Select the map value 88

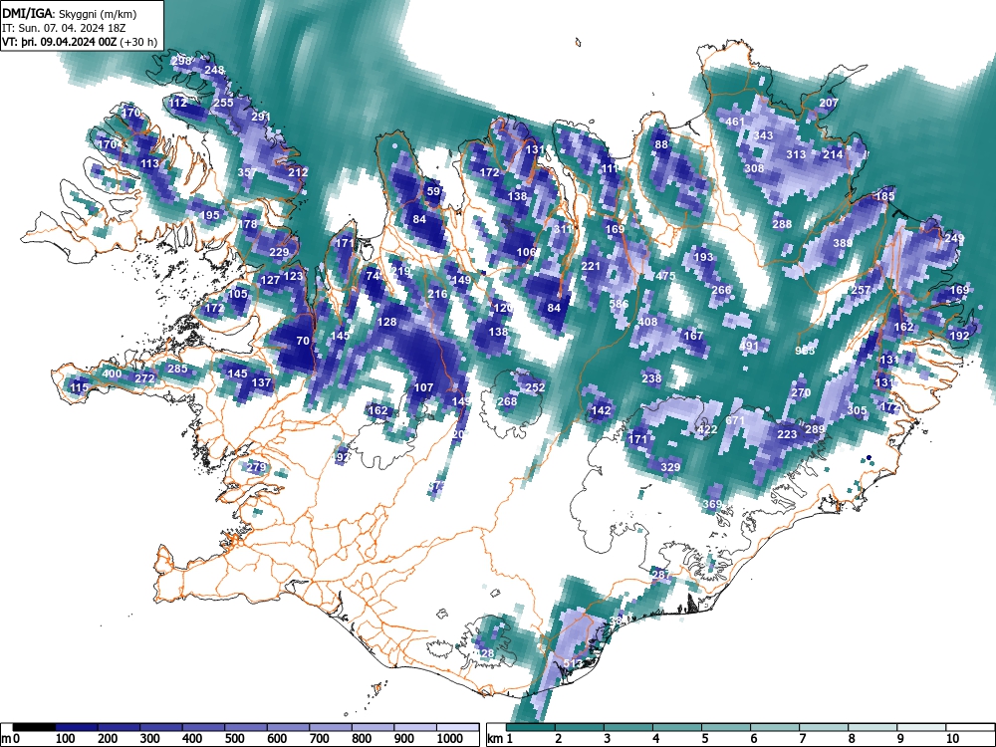[x=662, y=144]
